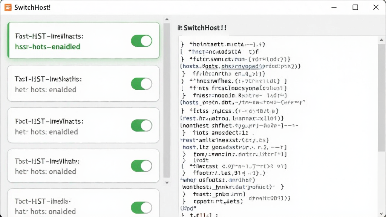Disable the Tast-HST-lneshaths toggle switch
Viewport: 386px width, 217px height.
141,84
